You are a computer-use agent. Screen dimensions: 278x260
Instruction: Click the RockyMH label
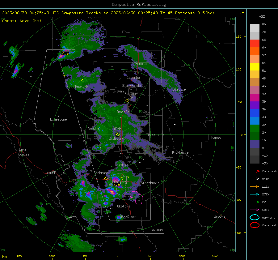pyautogui.click(x=82, y=87)
